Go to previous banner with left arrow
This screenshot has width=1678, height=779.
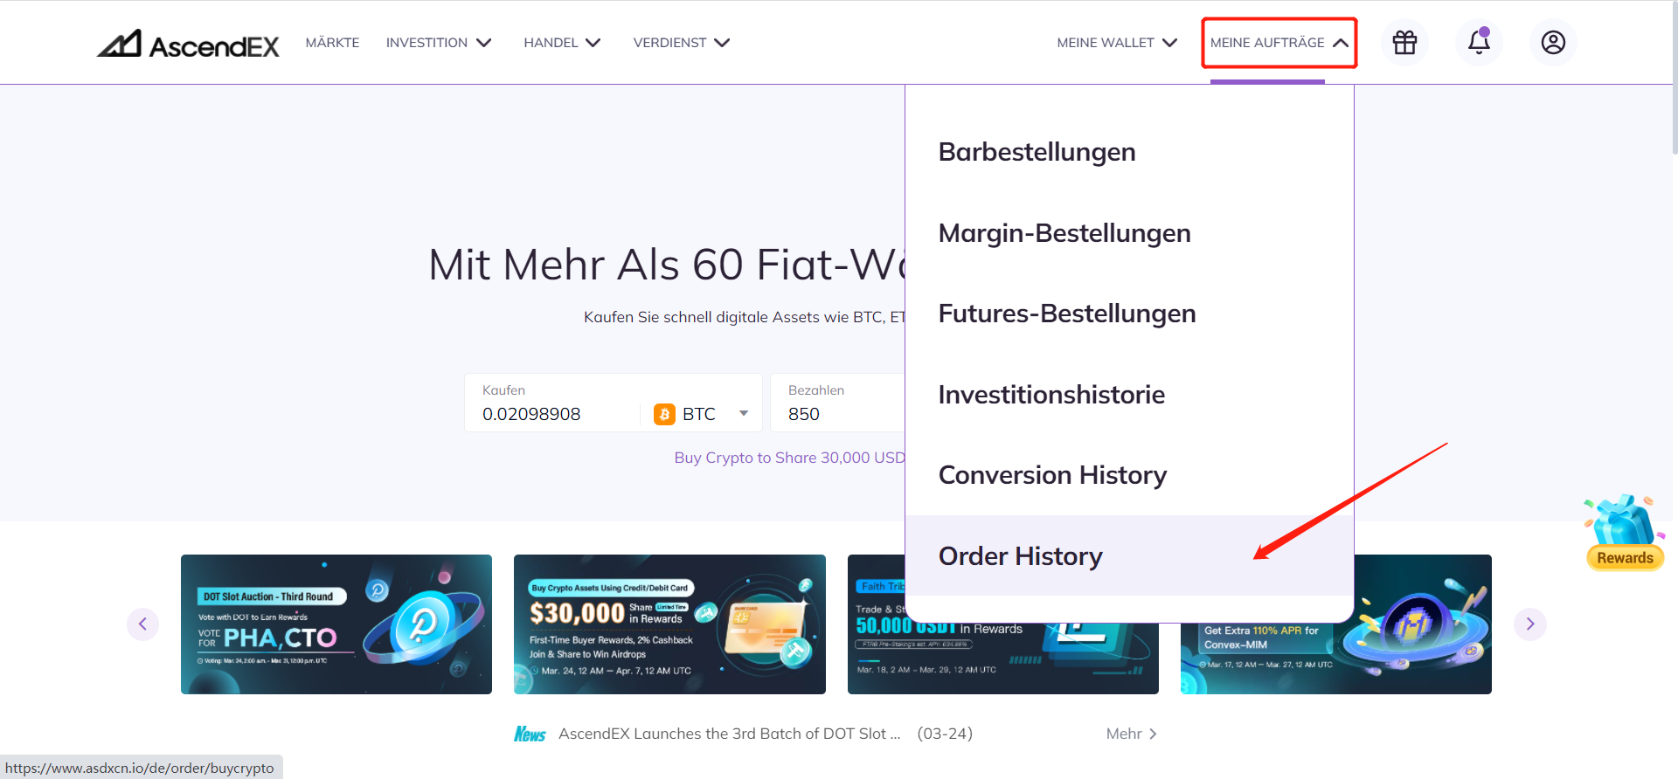(x=142, y=624)
